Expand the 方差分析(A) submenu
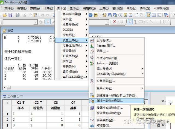175x129 pixels. coord(72,24)
